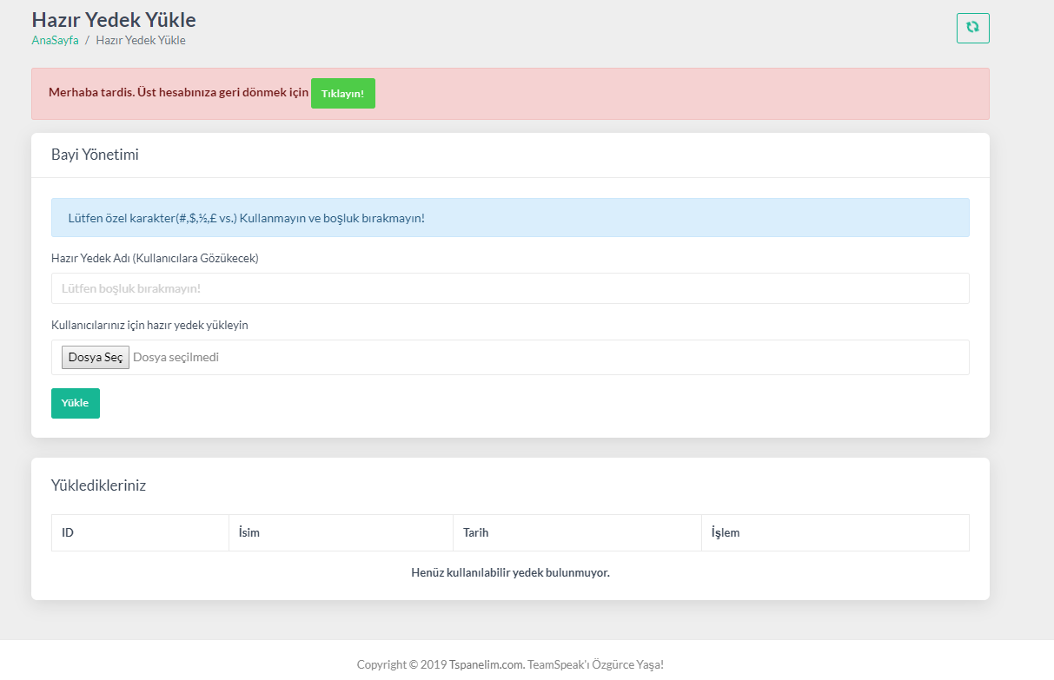Click the Tarih column header
This screenshot has width=1054, height=680.
click(x=577, y=532)
